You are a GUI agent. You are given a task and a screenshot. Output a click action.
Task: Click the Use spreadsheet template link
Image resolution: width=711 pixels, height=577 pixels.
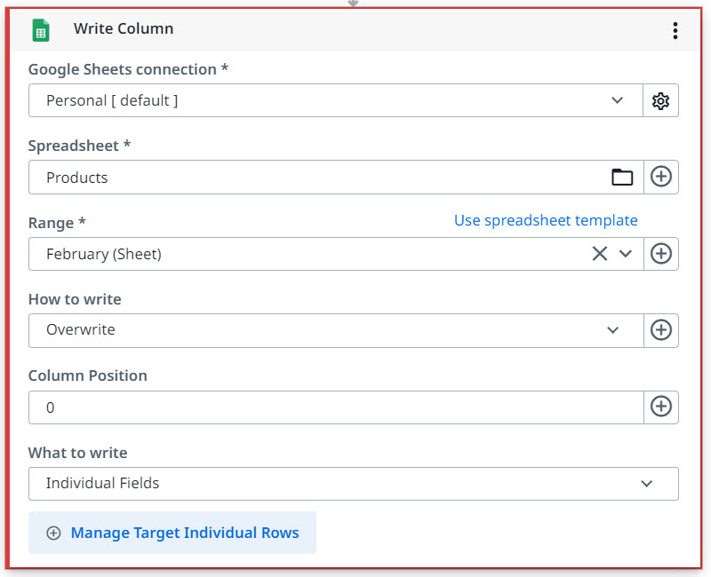pyautogui.click(x=546, y=220)
